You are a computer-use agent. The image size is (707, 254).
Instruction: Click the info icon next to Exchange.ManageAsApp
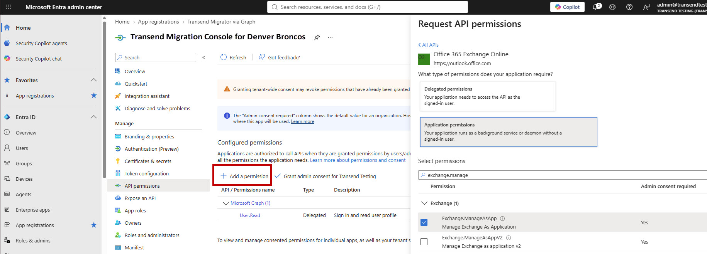click(502, 219)
